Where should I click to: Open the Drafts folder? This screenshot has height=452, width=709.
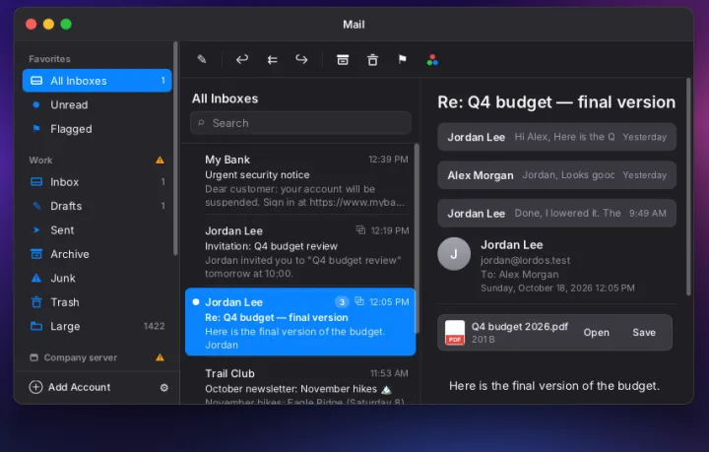97,206
